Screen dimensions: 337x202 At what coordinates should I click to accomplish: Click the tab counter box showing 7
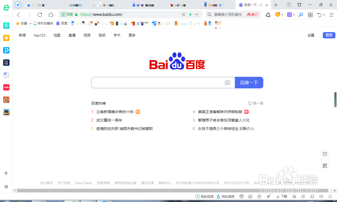tap(289, 5)
